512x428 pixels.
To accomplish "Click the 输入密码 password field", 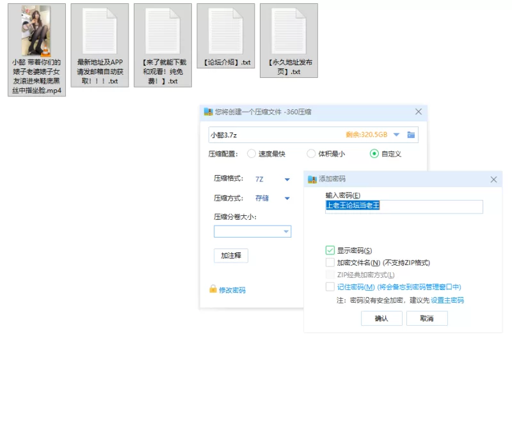I will 404,207.
